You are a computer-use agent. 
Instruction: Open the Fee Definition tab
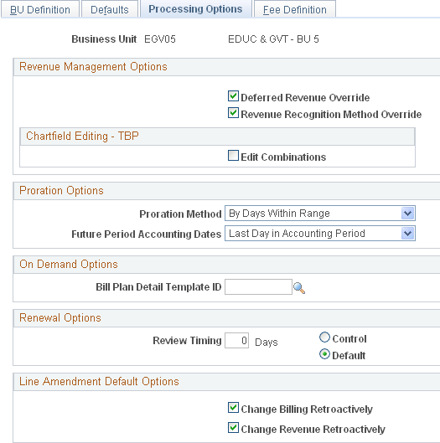point(295,9)
